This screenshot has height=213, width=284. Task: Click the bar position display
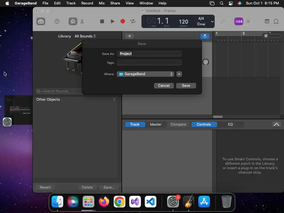(158, 21)
